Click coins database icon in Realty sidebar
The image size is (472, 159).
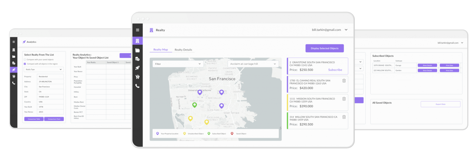tap(137, 59)
